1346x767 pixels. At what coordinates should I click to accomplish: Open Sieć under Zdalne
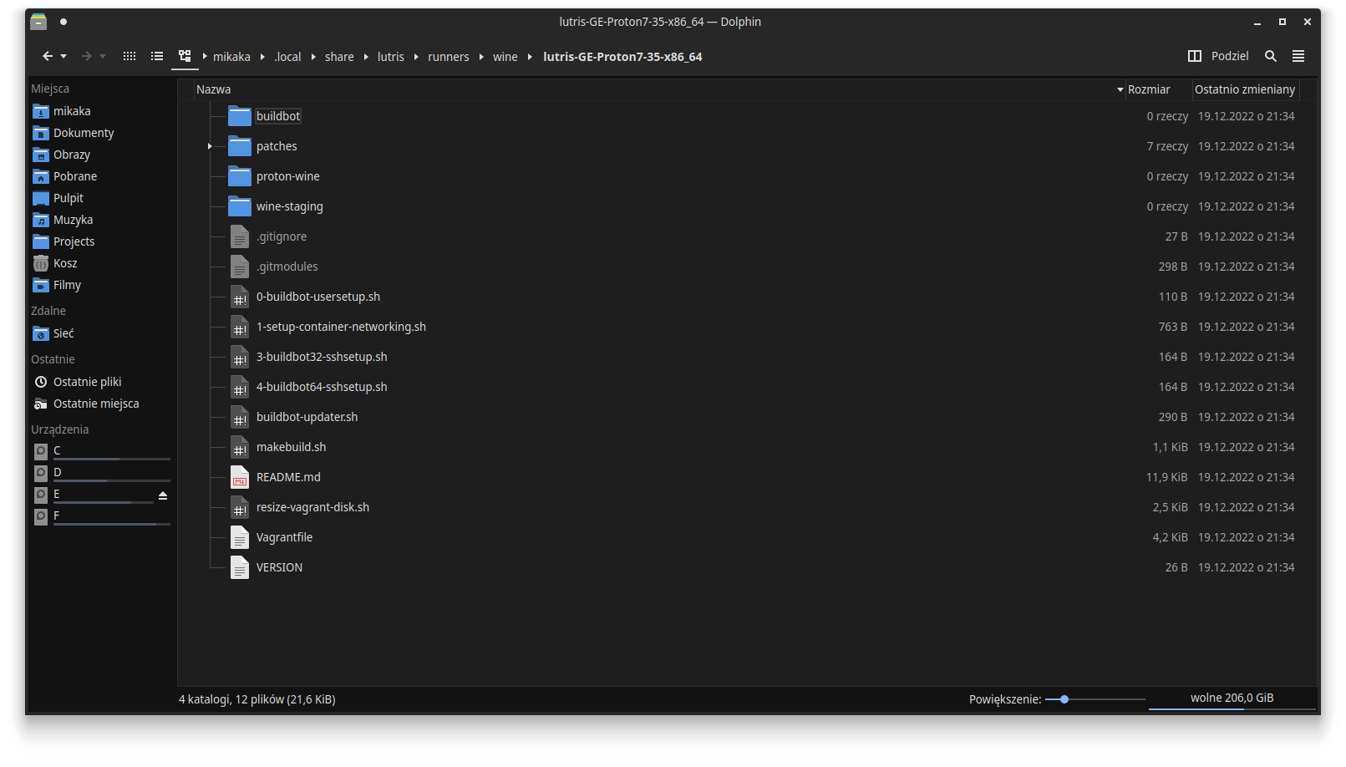click(62, 333)
